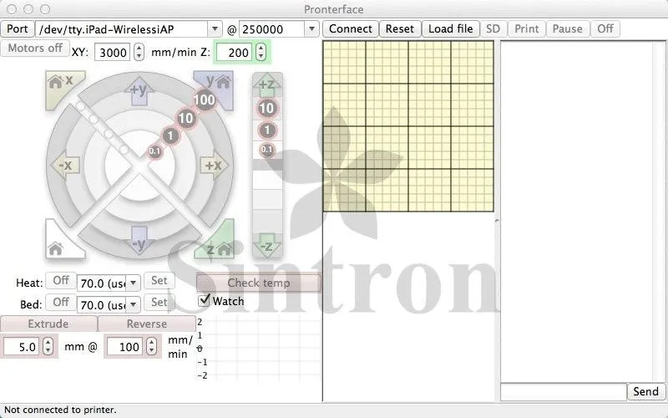Toggle the Bed Off button
Viewport: 668px width, 418px height.
pyautogui.click(x=61, y=303)
